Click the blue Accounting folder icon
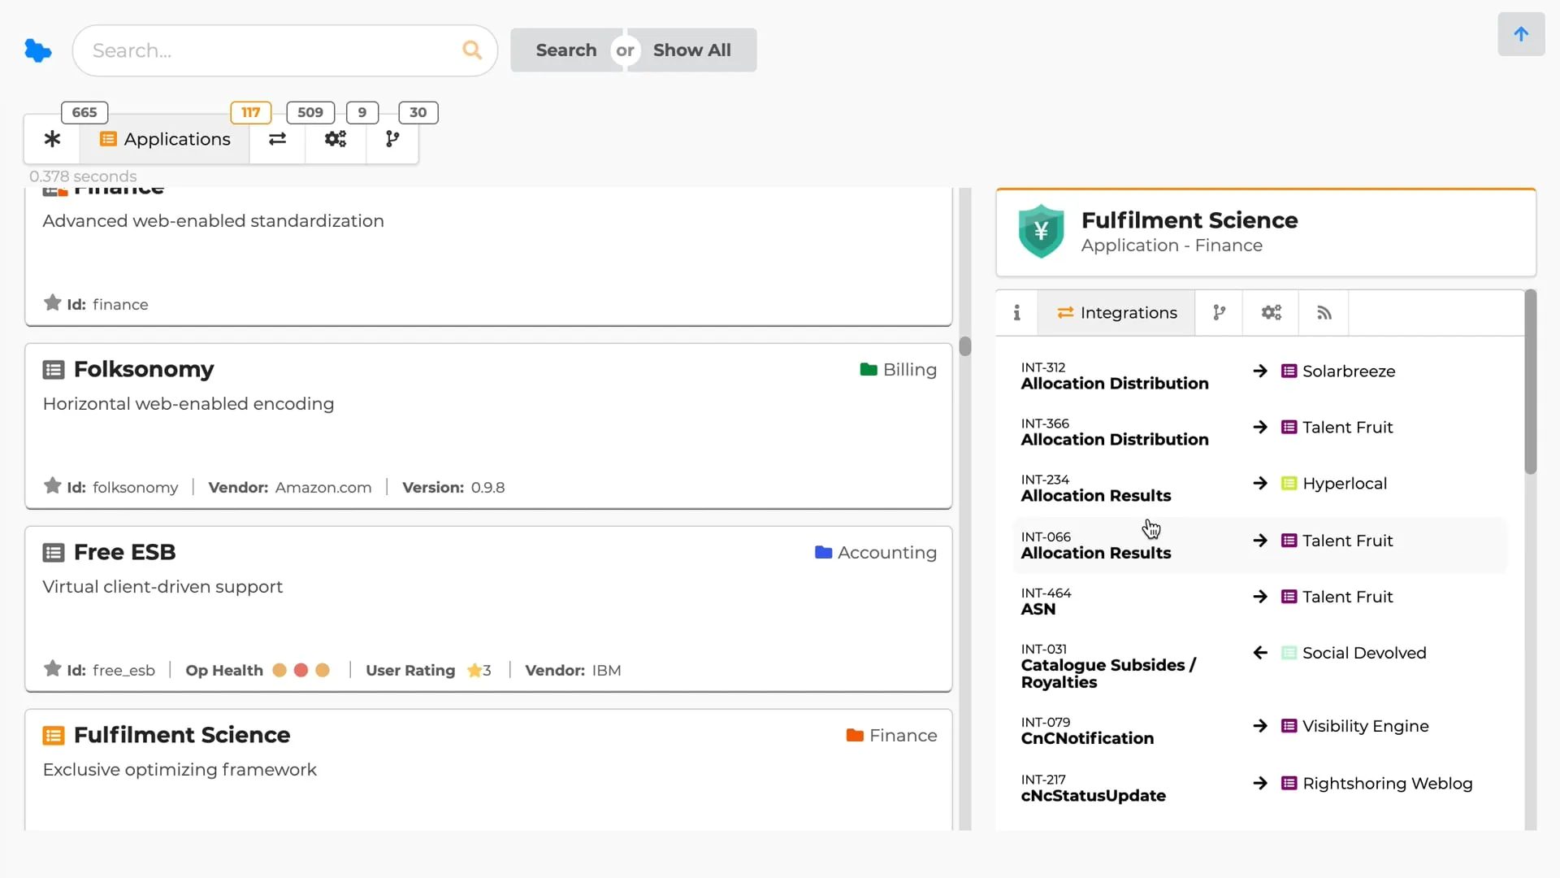Image resolution: width=1560 pixels, height=878 pixels. tap(824, 553)
